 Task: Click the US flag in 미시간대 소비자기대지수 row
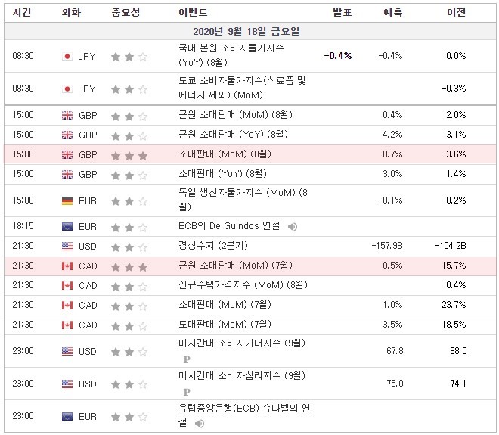(67, 352)
